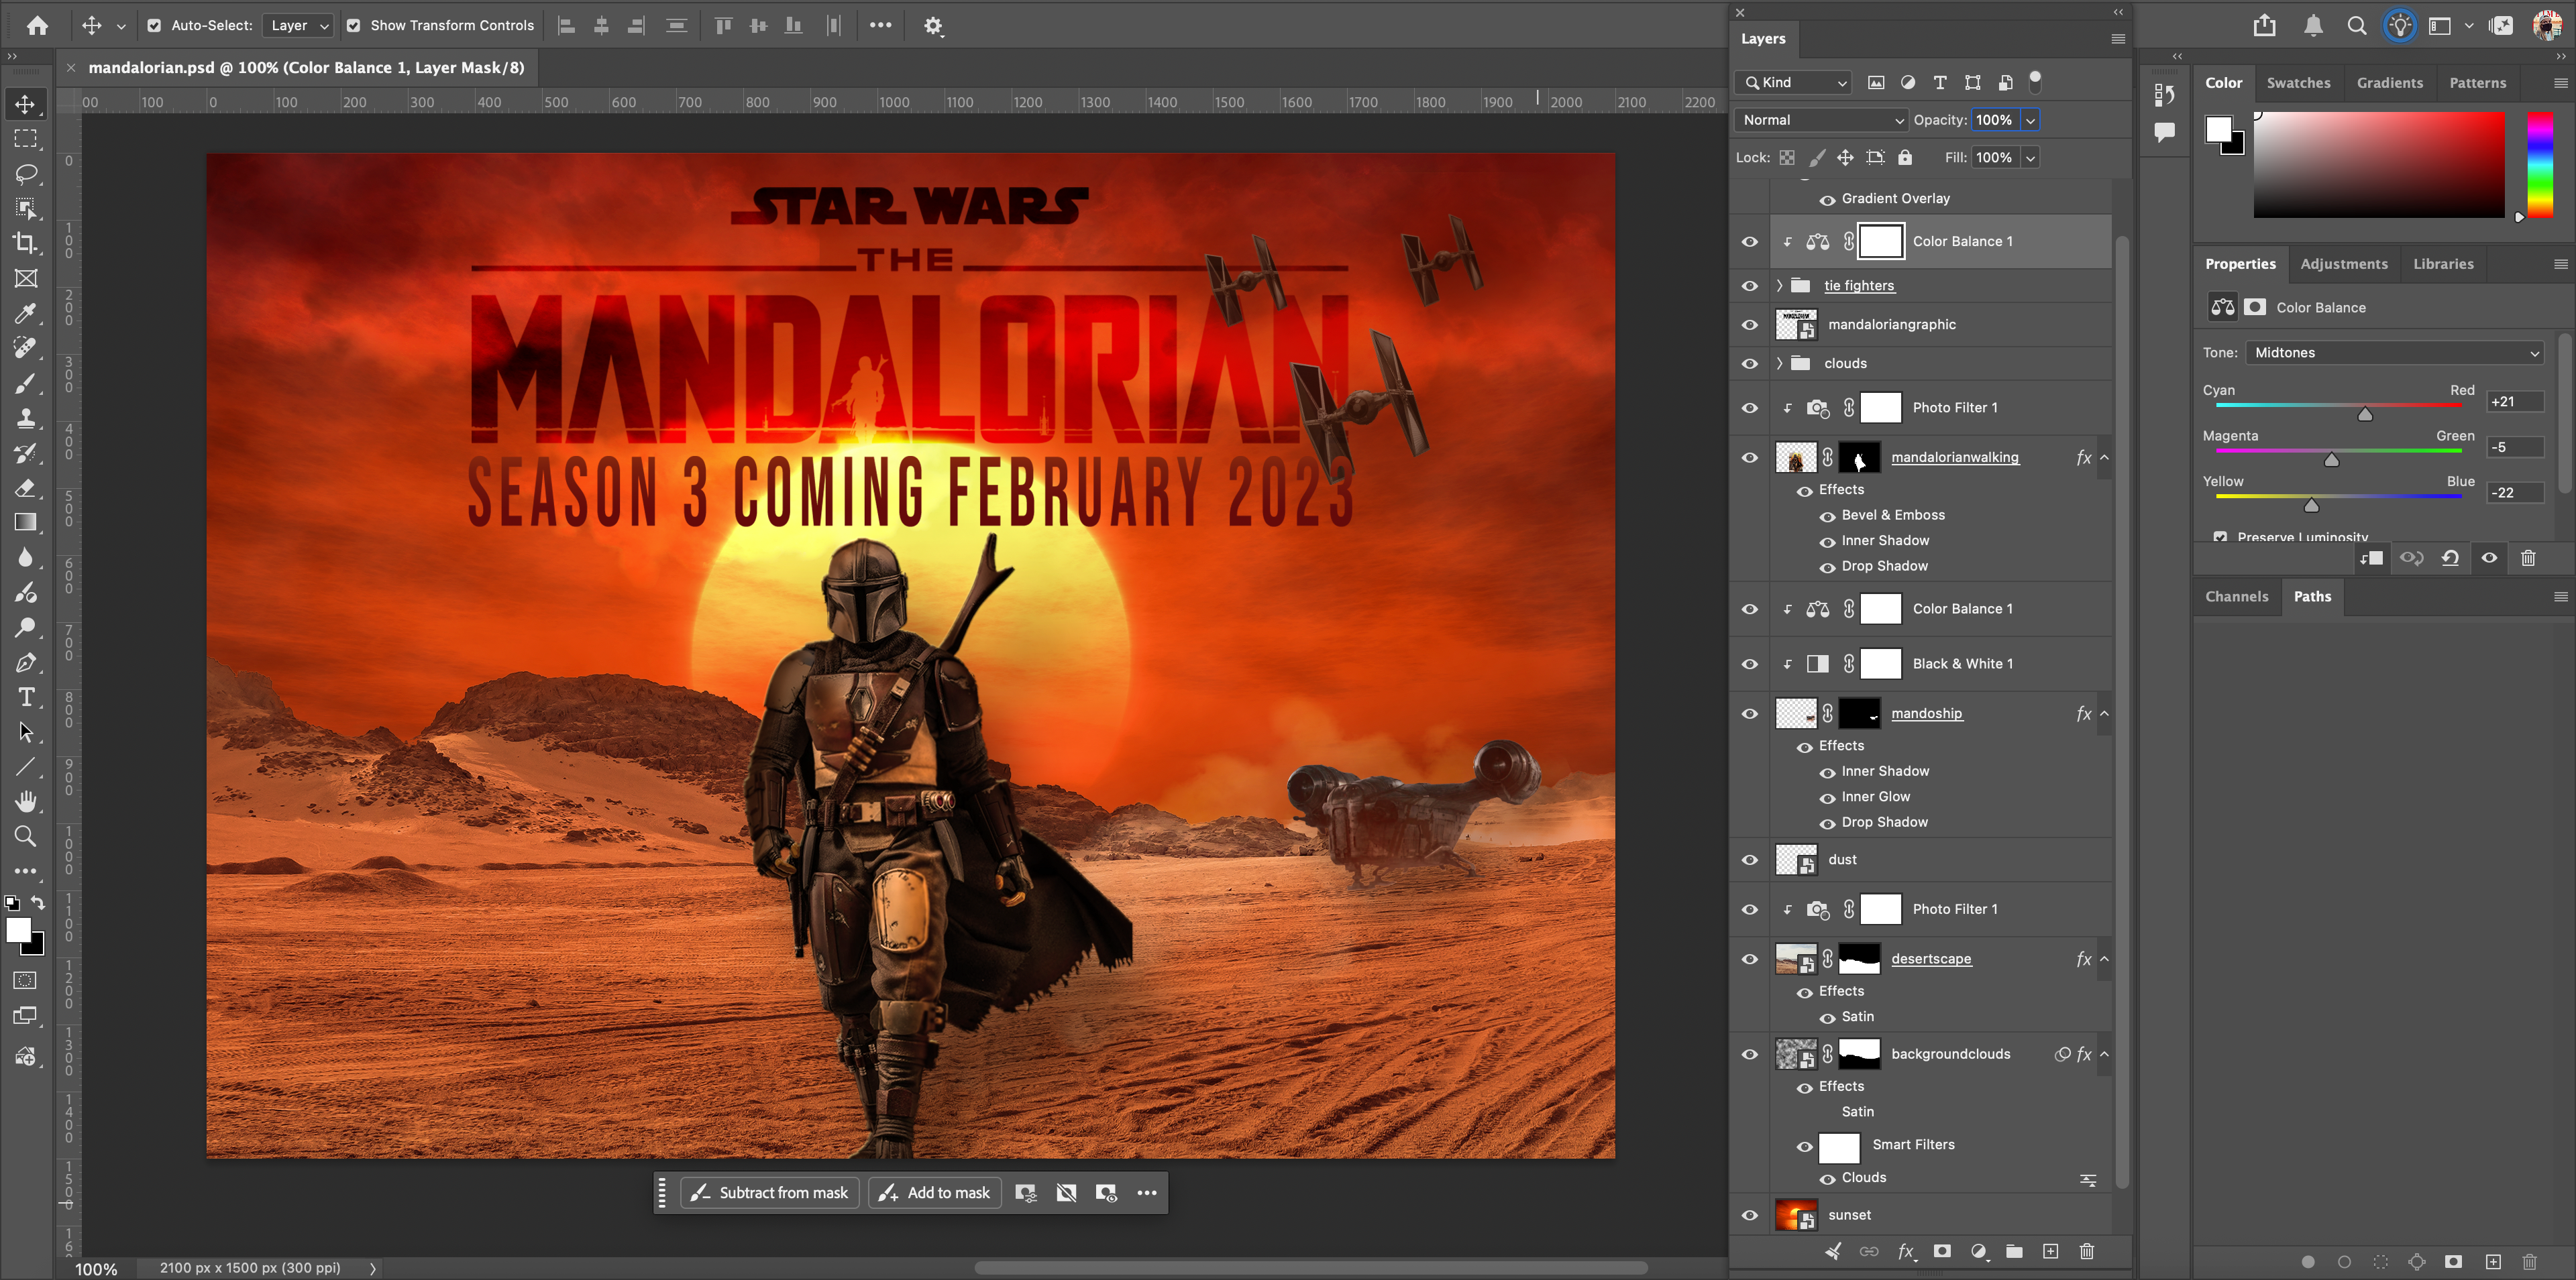The height and width of the screenshot is (1280, 2576).
Task: Switch to the Swatches tab
Action: point(2298,83)
